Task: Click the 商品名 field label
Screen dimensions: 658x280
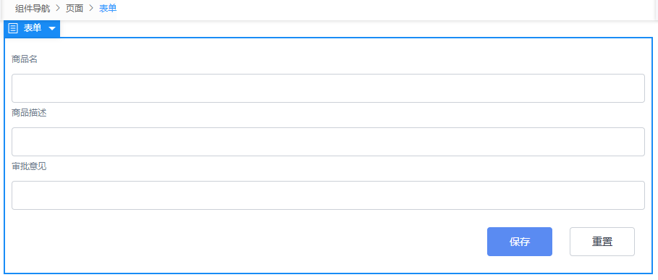Action: pos(25,59)
